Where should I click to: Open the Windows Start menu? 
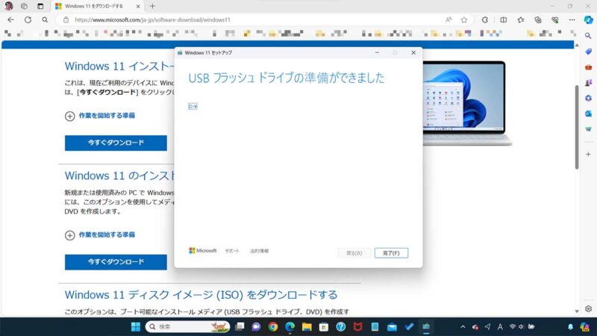[135, 327]
